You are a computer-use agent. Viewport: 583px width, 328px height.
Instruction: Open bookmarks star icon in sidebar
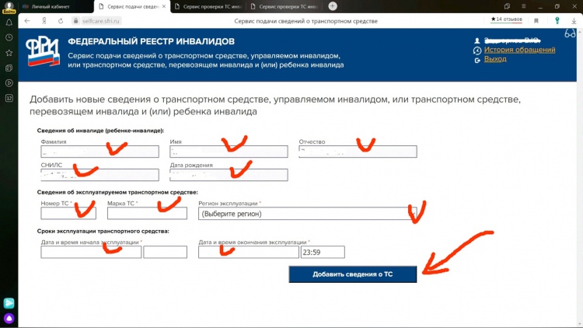tap(9, 53)
